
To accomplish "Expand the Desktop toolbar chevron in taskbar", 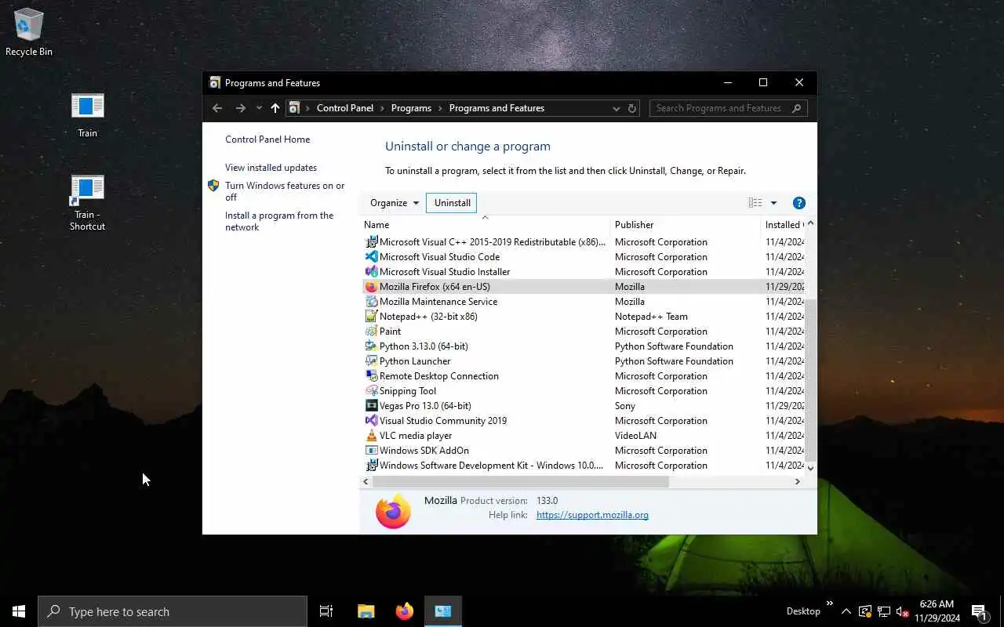I will [x=830, y=603].
